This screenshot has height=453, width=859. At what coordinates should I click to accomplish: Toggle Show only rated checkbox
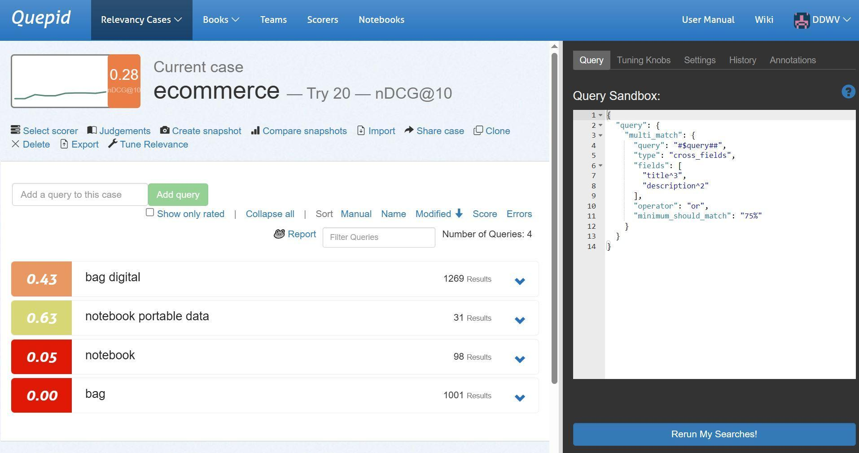tap(150, 213)
